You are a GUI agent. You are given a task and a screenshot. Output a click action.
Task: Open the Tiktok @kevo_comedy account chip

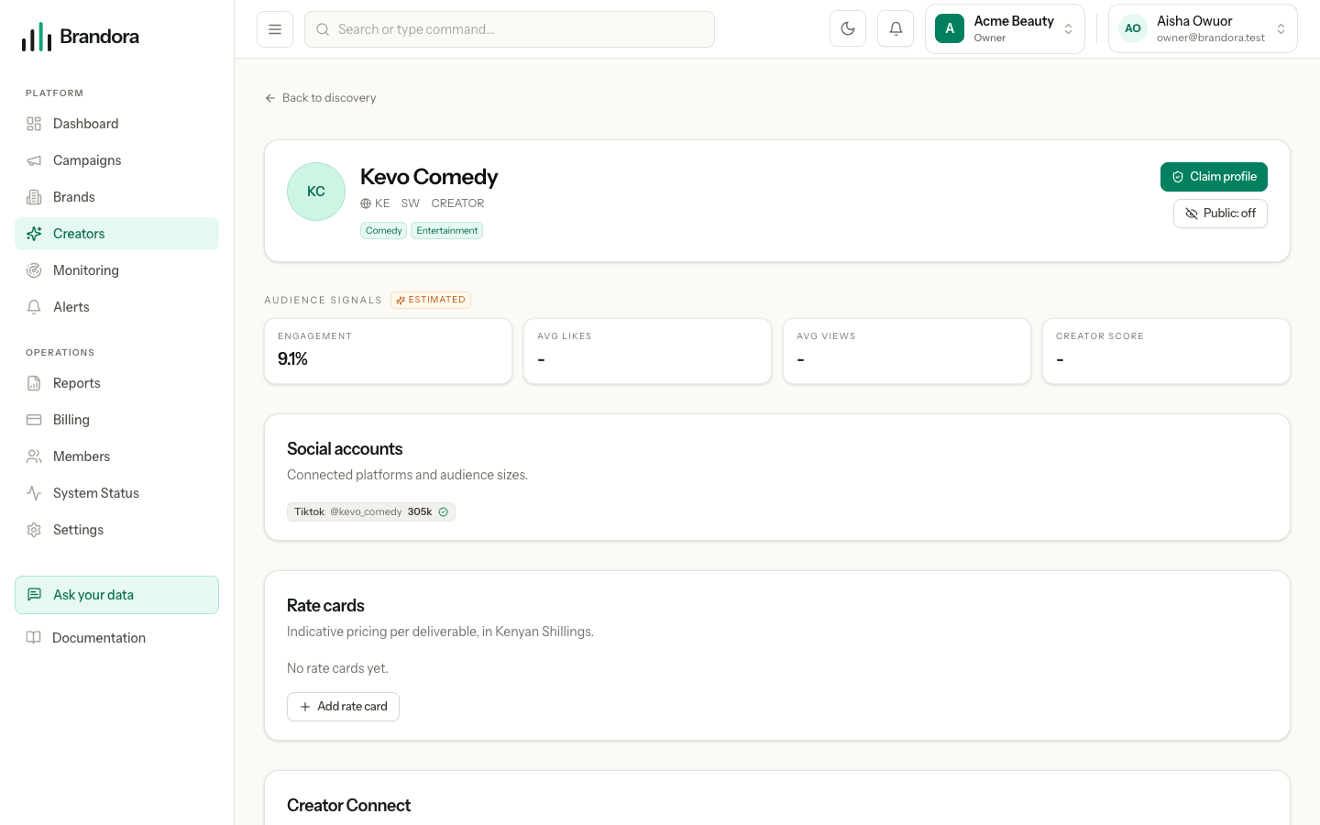tap(371, 512)
